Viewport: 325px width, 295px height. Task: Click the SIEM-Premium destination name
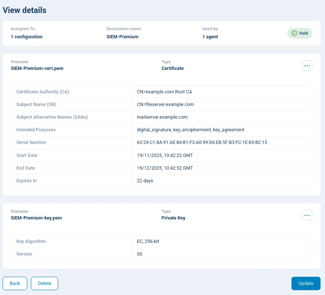point(122,37)
